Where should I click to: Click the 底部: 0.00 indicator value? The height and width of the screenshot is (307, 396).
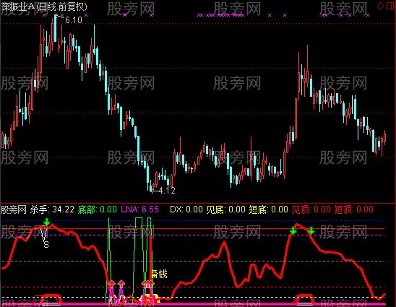pos(98,209)
